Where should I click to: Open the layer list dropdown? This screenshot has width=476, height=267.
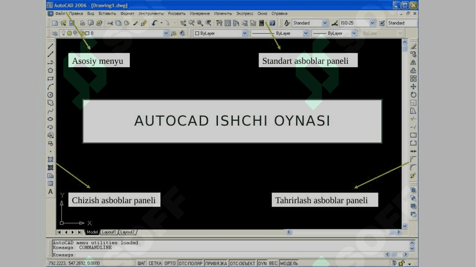(x=166, y=33)
